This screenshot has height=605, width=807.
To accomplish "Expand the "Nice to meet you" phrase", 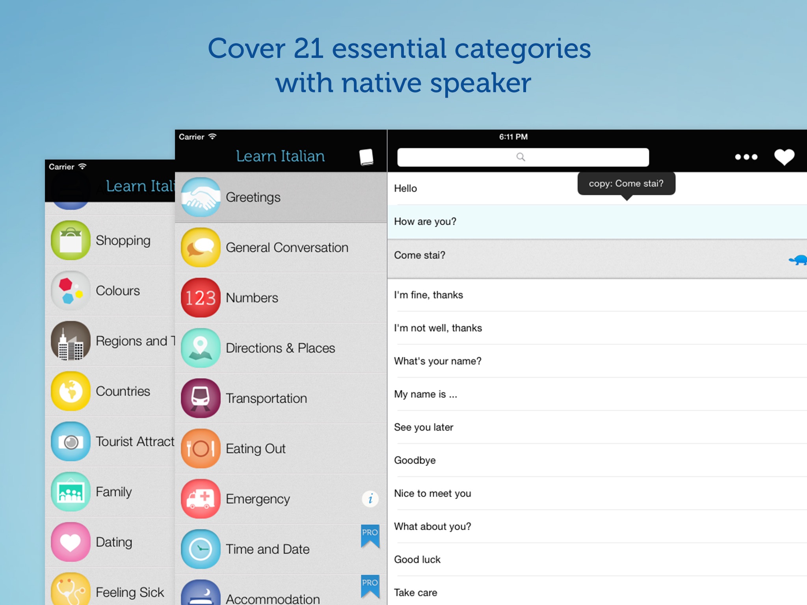I will (432, 494).
